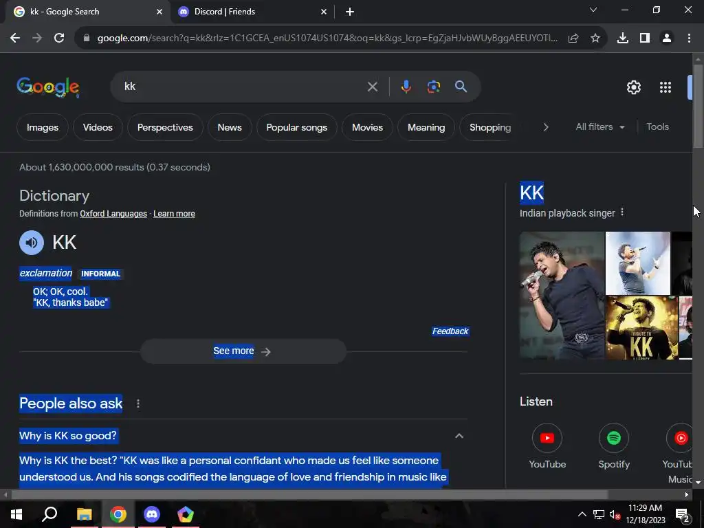This screenshot has width=704, height=528.
Task: Select the News filter chip
Action: click(x=230, y=127)
